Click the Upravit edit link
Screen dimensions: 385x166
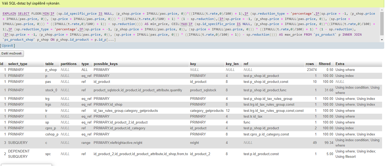(x=7, y=46)
